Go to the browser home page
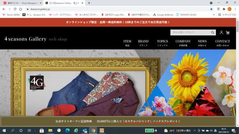The width and height of the screenshot is (239, 134). coord(21,9)
